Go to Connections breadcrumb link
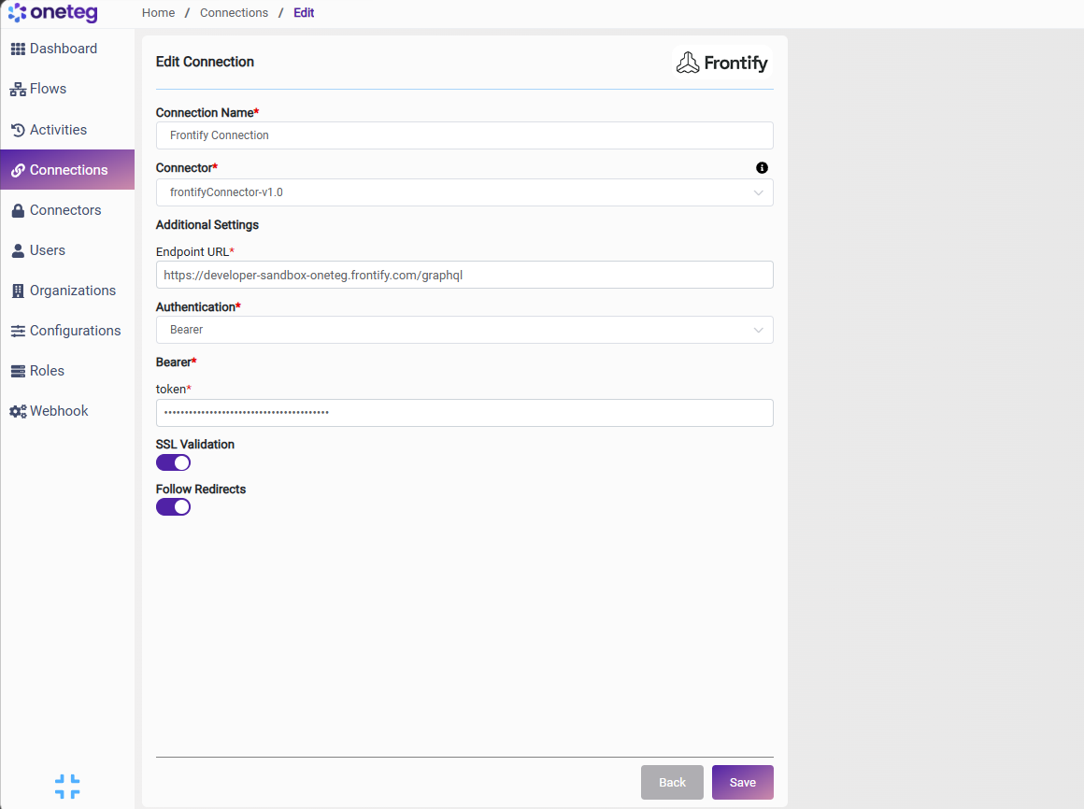 point(234,12)
